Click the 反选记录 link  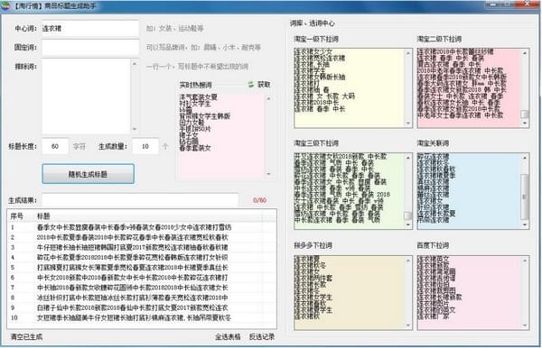[262, 336]
